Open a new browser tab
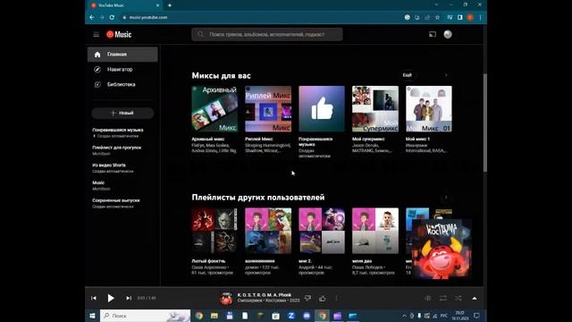 point(170,5)
